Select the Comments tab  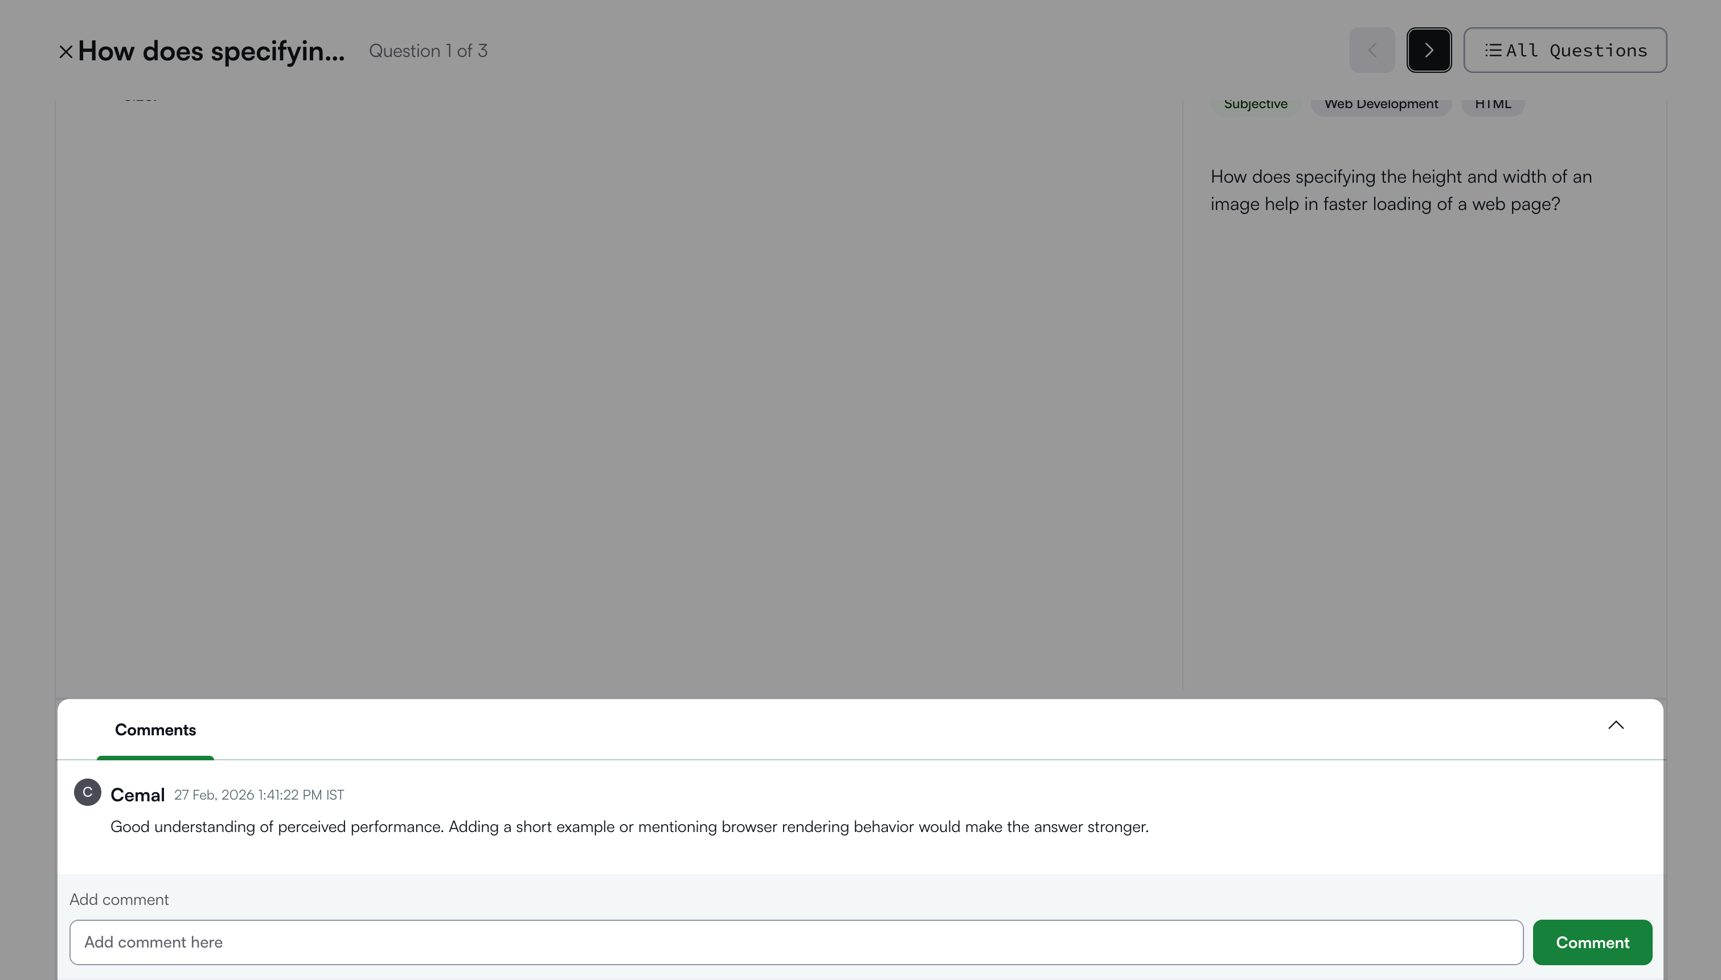tap(155, 730)
